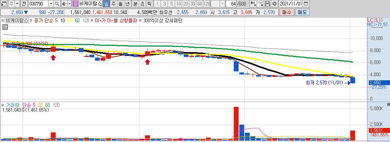Toggle the left side panel icon
The width and height of the screenshot is (390, 142).
pos(4,4)
